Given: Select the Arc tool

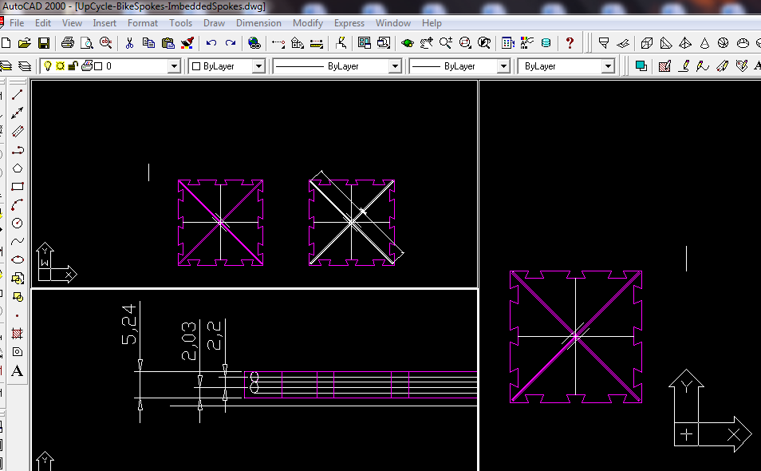Looking at the screenshot, I should 17,205.
